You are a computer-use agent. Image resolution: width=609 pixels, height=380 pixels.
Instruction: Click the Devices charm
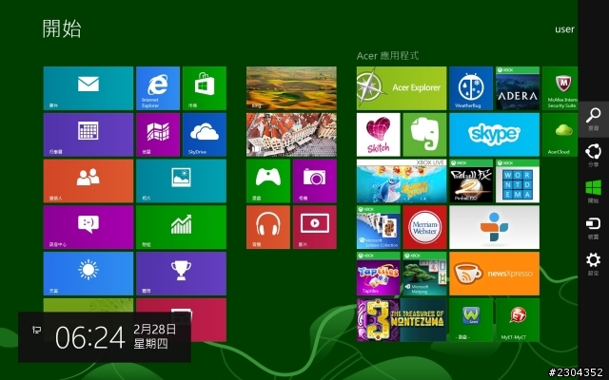[593, 228]
